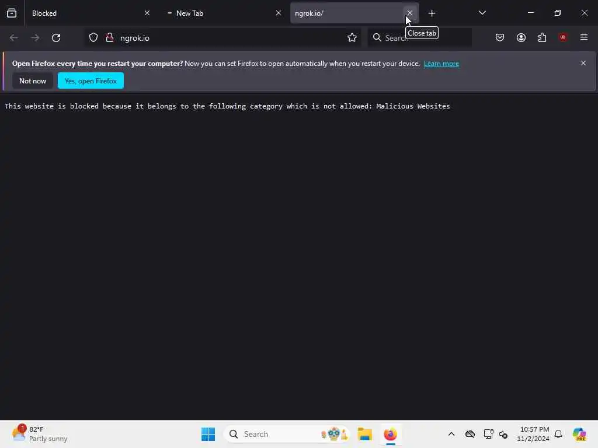This screenshot has height=448, width=598.
Task: View site security padlock information
Action: click(x=110, y=38)
